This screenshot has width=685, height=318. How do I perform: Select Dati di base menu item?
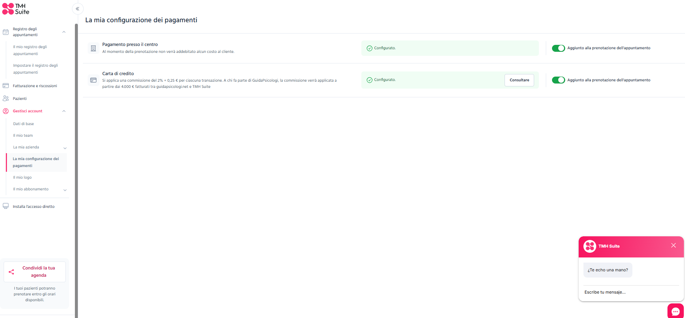point(23,124)
